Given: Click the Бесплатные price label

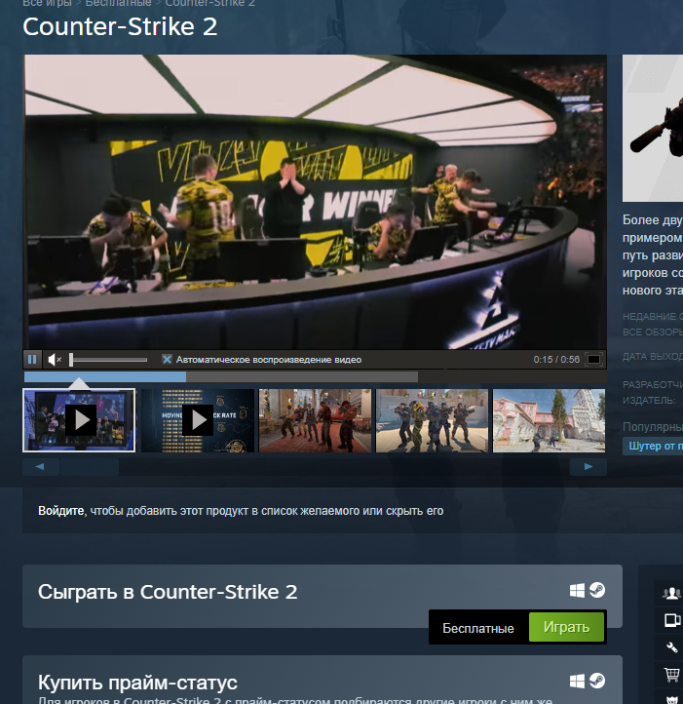Looking at the screenshot, I should pyautogui.click(x=478, y=628).
